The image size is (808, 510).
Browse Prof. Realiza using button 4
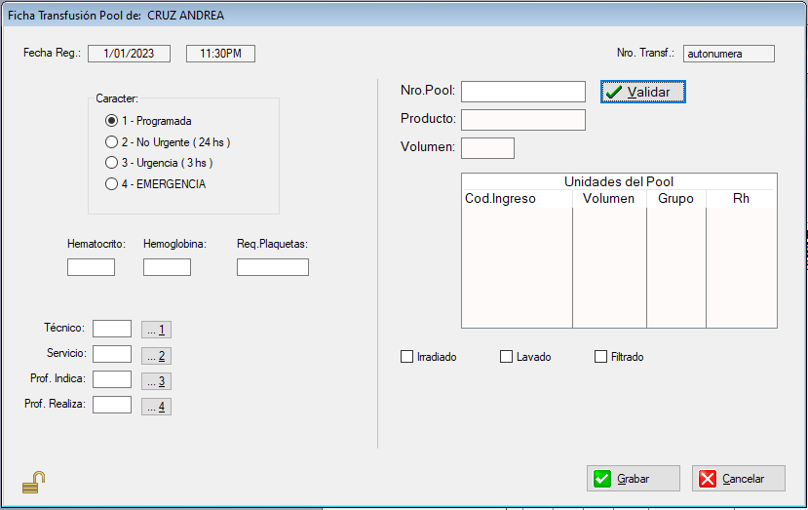click(x=156, y=407)
